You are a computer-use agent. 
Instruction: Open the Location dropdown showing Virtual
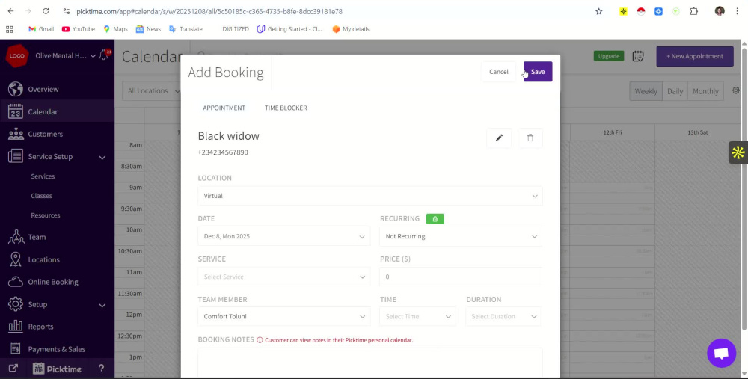click(370, 196)
